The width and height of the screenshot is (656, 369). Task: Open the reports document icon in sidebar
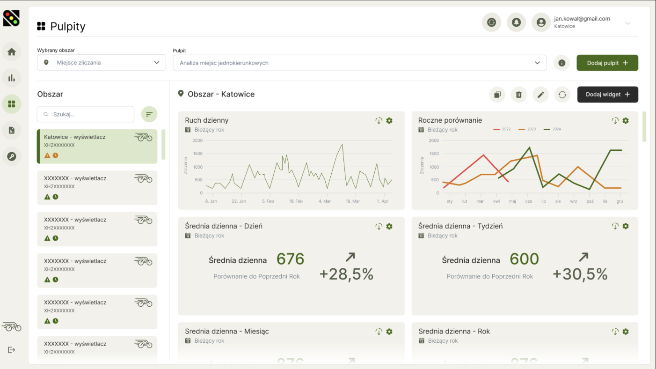[11, 130]
